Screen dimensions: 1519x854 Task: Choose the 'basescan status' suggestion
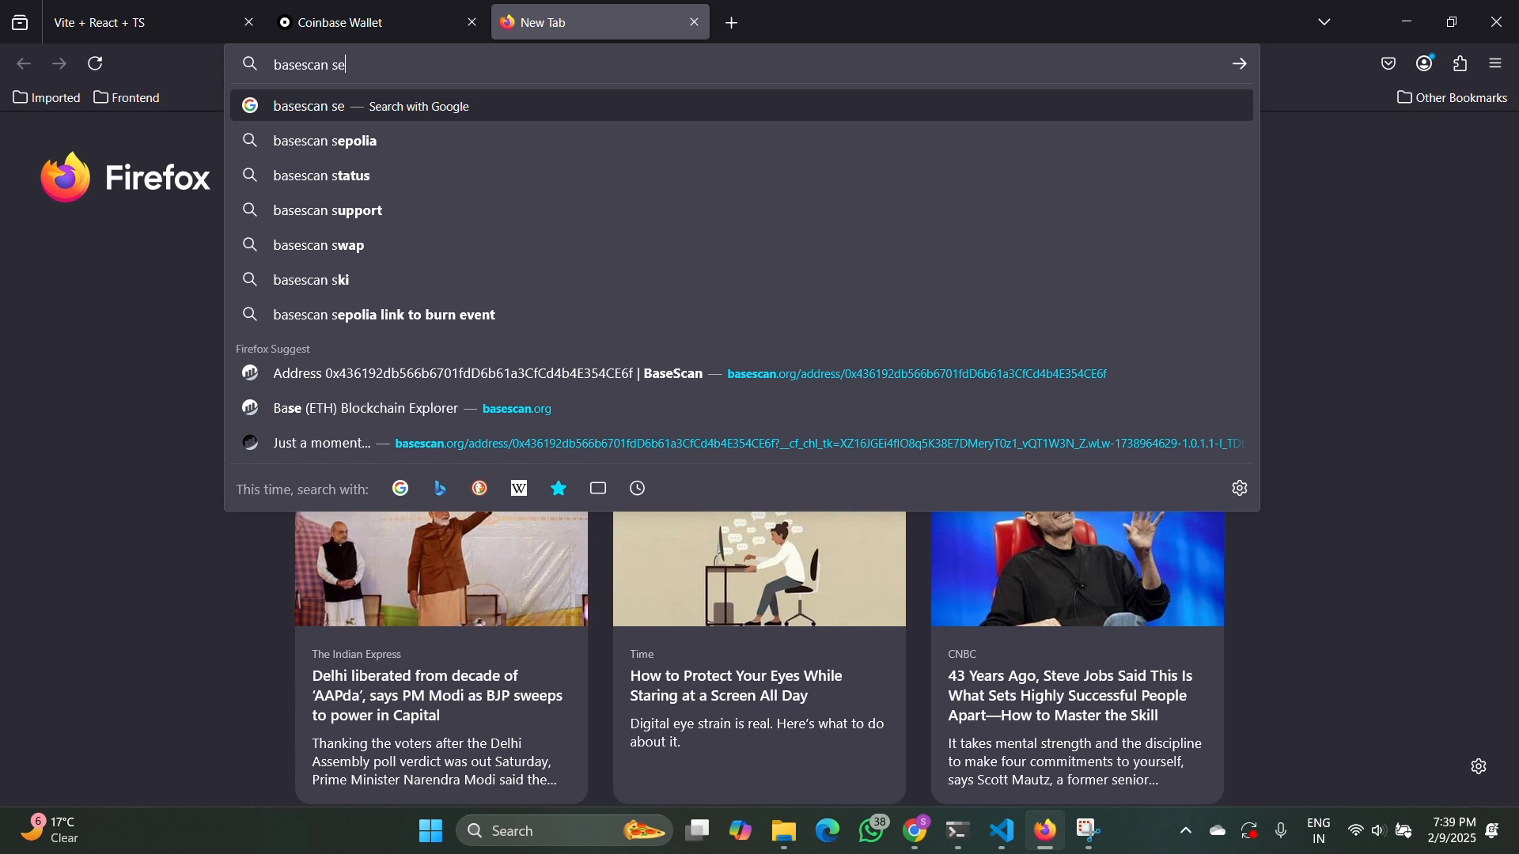pyautogui.click(x=741, y=176)
